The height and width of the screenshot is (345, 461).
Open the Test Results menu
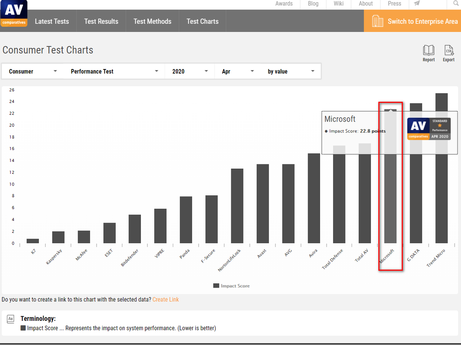[101, 21]
